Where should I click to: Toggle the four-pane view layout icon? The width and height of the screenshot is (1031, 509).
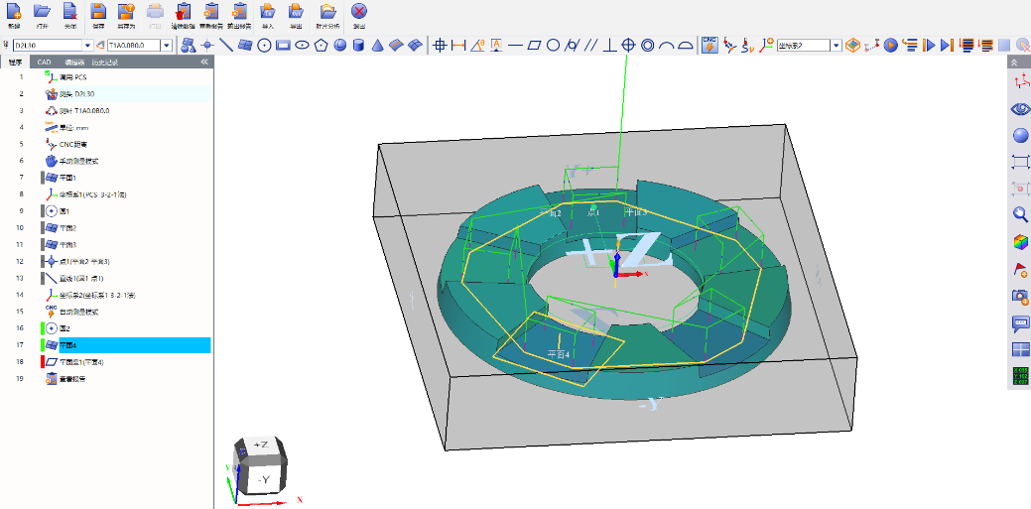pos(1020,350)
